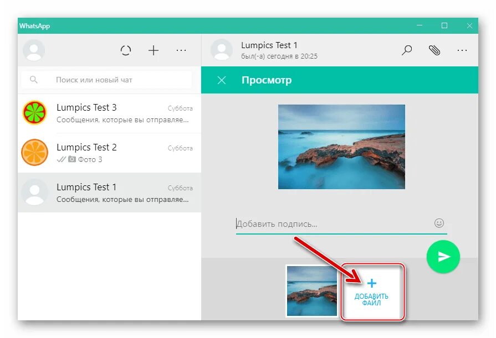Click the Просмотр header title
496x338 pixels.
pyautogui.click(x=267, y=80)
